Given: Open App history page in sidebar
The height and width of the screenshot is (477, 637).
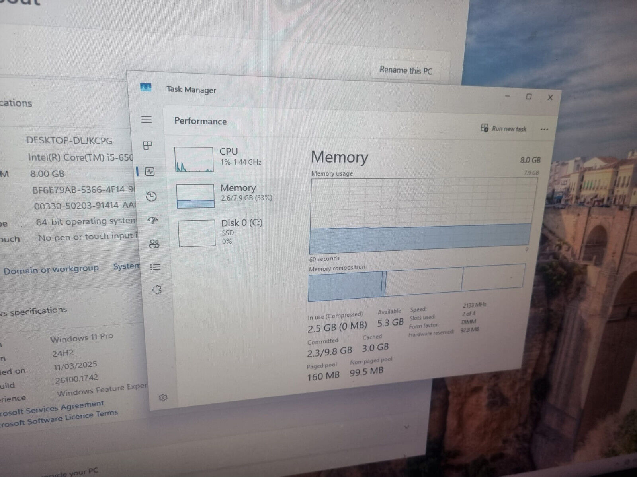Looking at the screenshot, I should pos(151,196).
